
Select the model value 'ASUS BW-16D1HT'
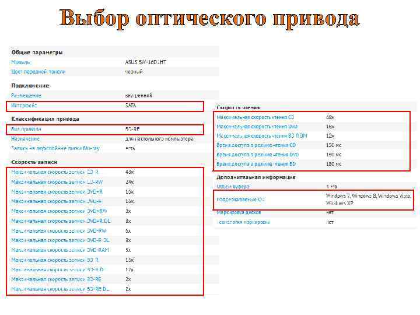[146, 62]
